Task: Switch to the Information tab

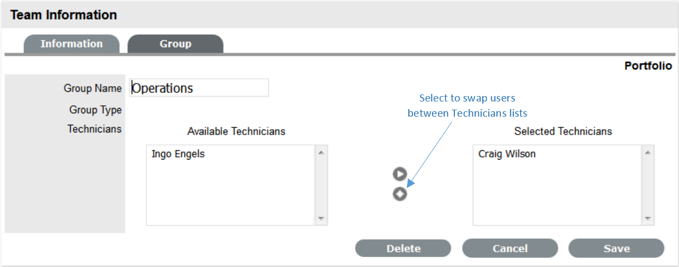Action: point(71,44)
